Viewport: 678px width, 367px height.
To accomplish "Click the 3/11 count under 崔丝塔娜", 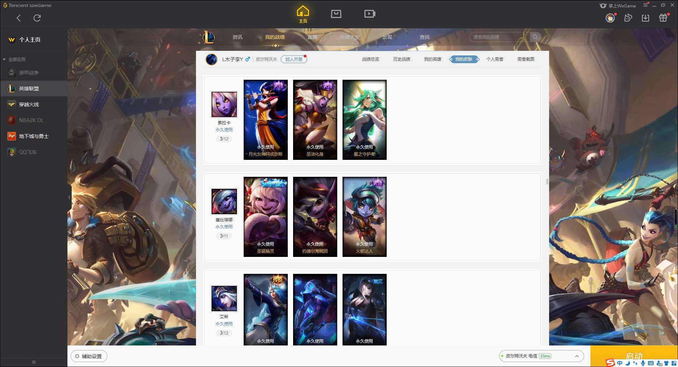I will (x=224, y=236).
